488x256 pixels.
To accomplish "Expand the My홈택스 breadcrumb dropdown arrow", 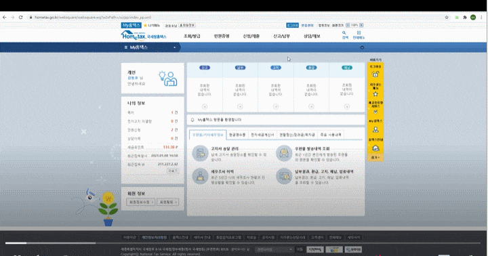I will coord(175,47).
